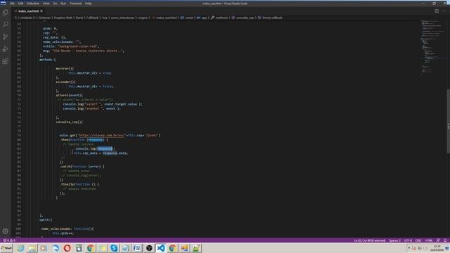450x253 pixels.
Task: Open the Terminal menu
Action: (76, 4)
